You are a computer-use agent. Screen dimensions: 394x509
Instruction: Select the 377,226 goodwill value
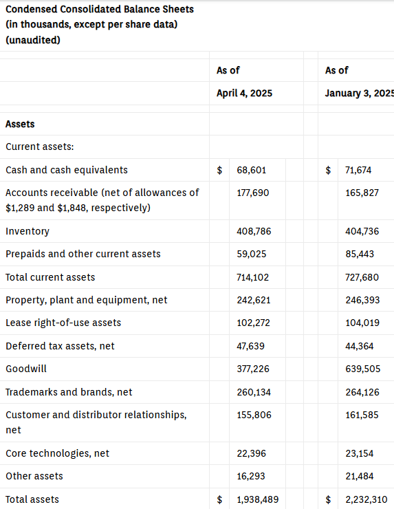(253, 369)
